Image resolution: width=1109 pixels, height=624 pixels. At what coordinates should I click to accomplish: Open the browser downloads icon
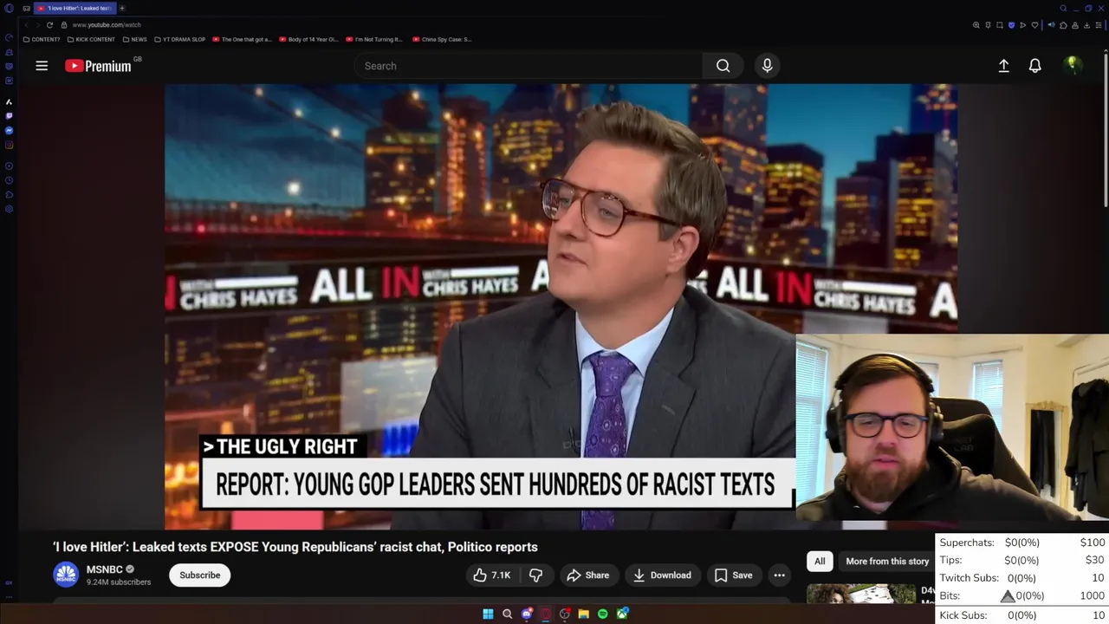click(x=1086, y=25)
